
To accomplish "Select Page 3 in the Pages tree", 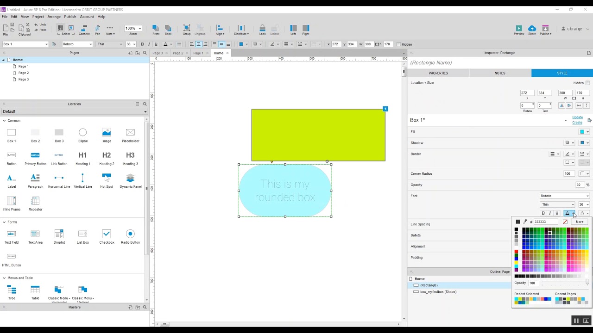I will tap(23, 80).
